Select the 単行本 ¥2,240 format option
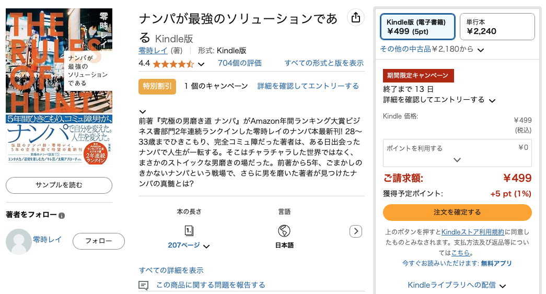This screenshot has height=294, width=546. (x=497, y=27)
